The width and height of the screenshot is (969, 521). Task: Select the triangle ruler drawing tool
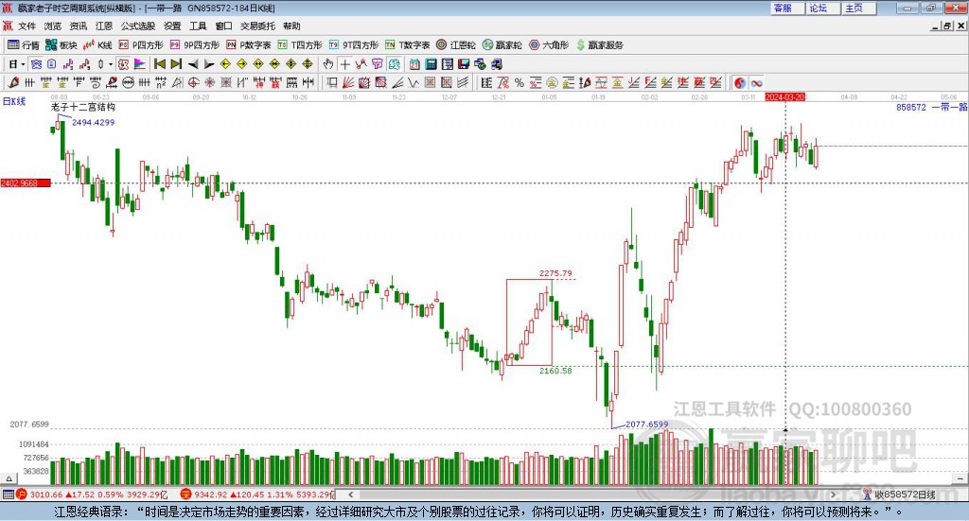point(177,82)
